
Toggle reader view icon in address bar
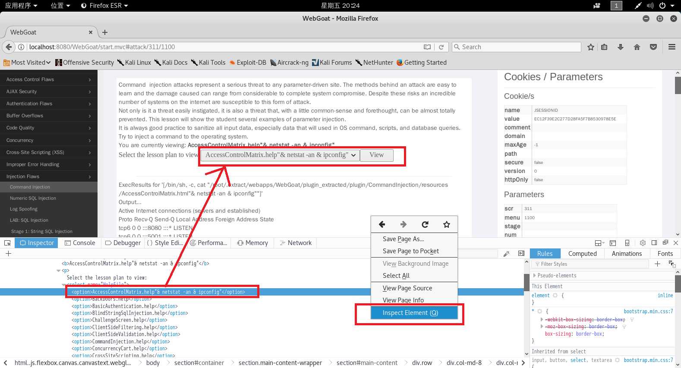(x=427, y=47)
